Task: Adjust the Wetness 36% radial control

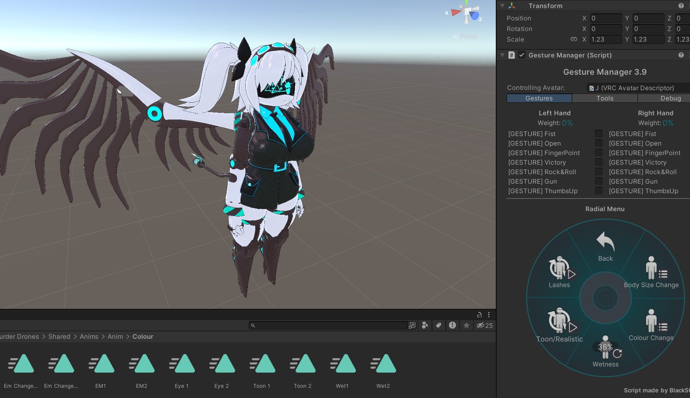Action: [x=606, y=351]
